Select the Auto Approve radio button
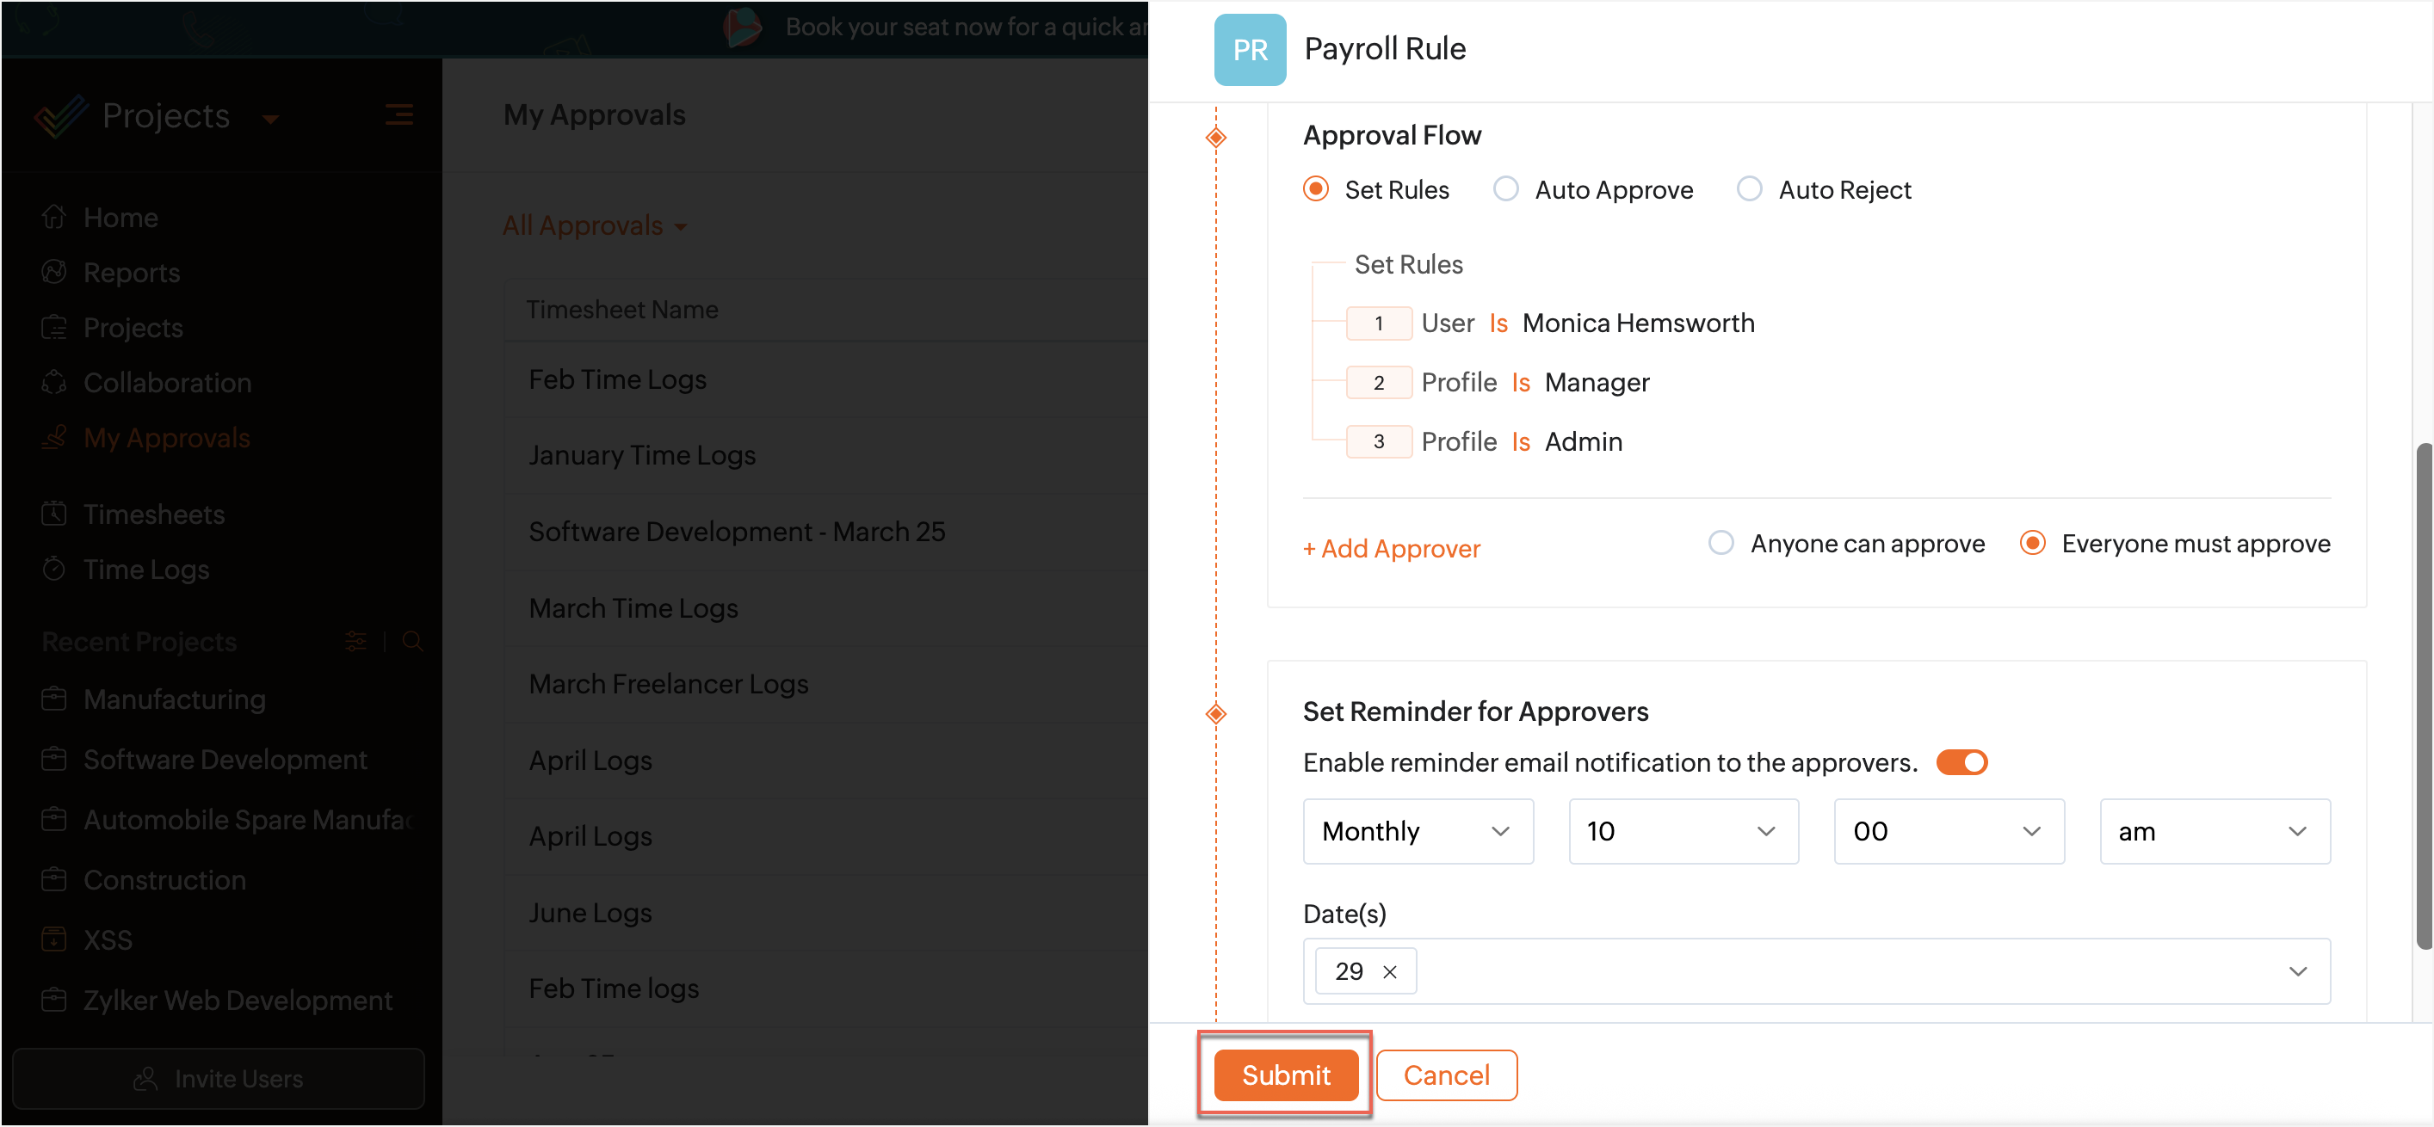 click(1505, 189)
